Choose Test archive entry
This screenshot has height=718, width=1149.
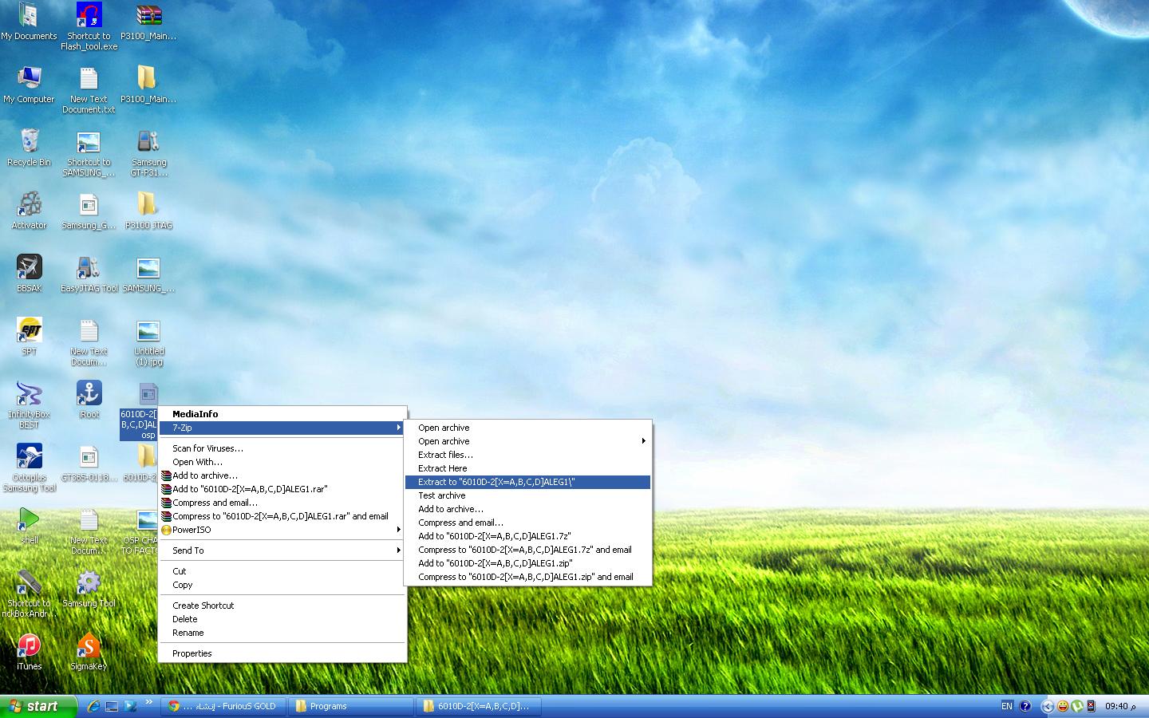click(x=528, y=495)
